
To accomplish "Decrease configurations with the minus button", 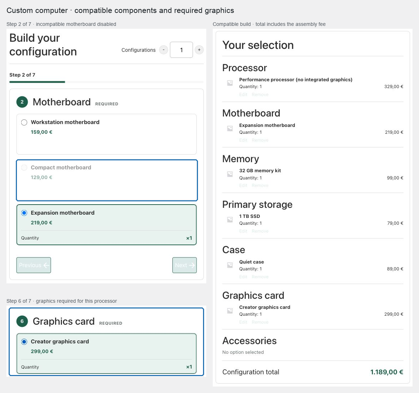I will point(163,50).
